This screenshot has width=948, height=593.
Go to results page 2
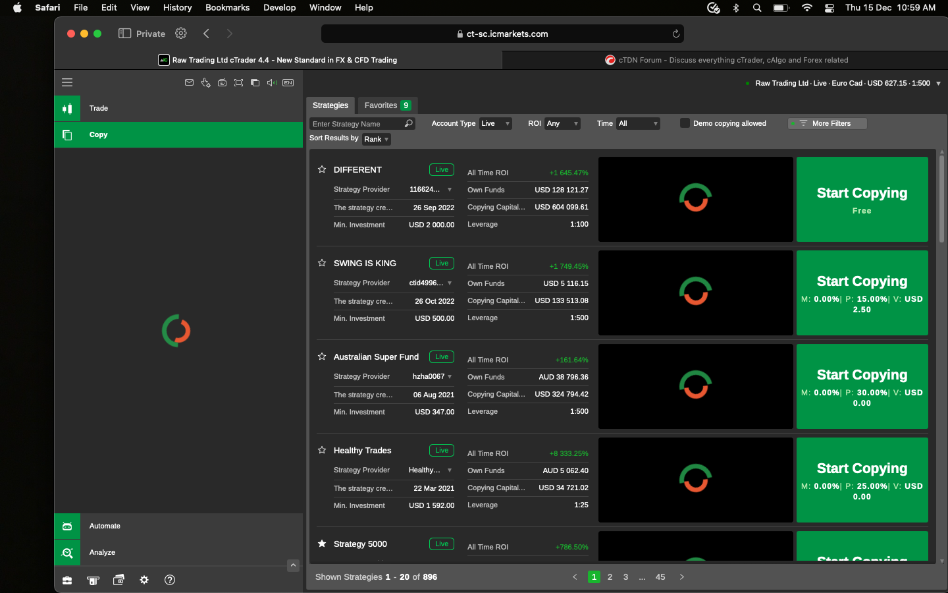610,577
